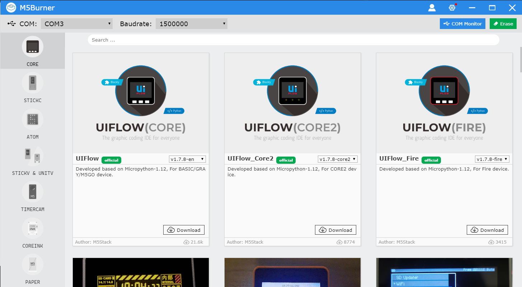This screenshot has width=522, height=287.
Task: Click the UIFlow download count icon 21.6k
Action: pyautogui.click(x=186, y=242)
